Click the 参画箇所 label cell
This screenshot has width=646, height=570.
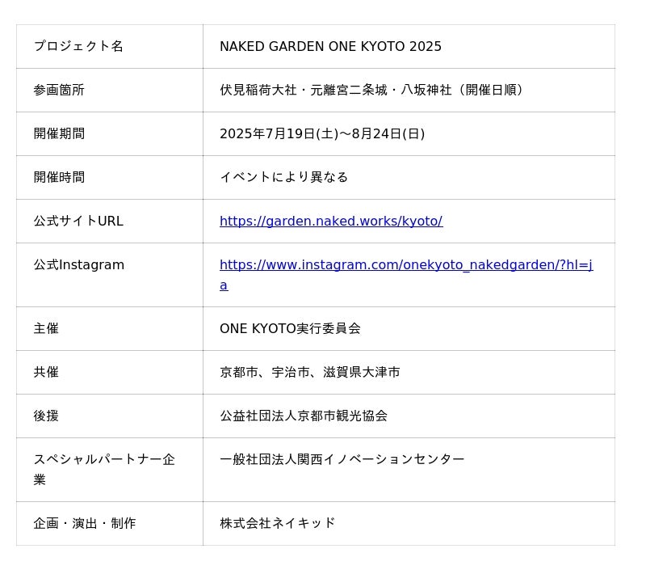point(59,90)
